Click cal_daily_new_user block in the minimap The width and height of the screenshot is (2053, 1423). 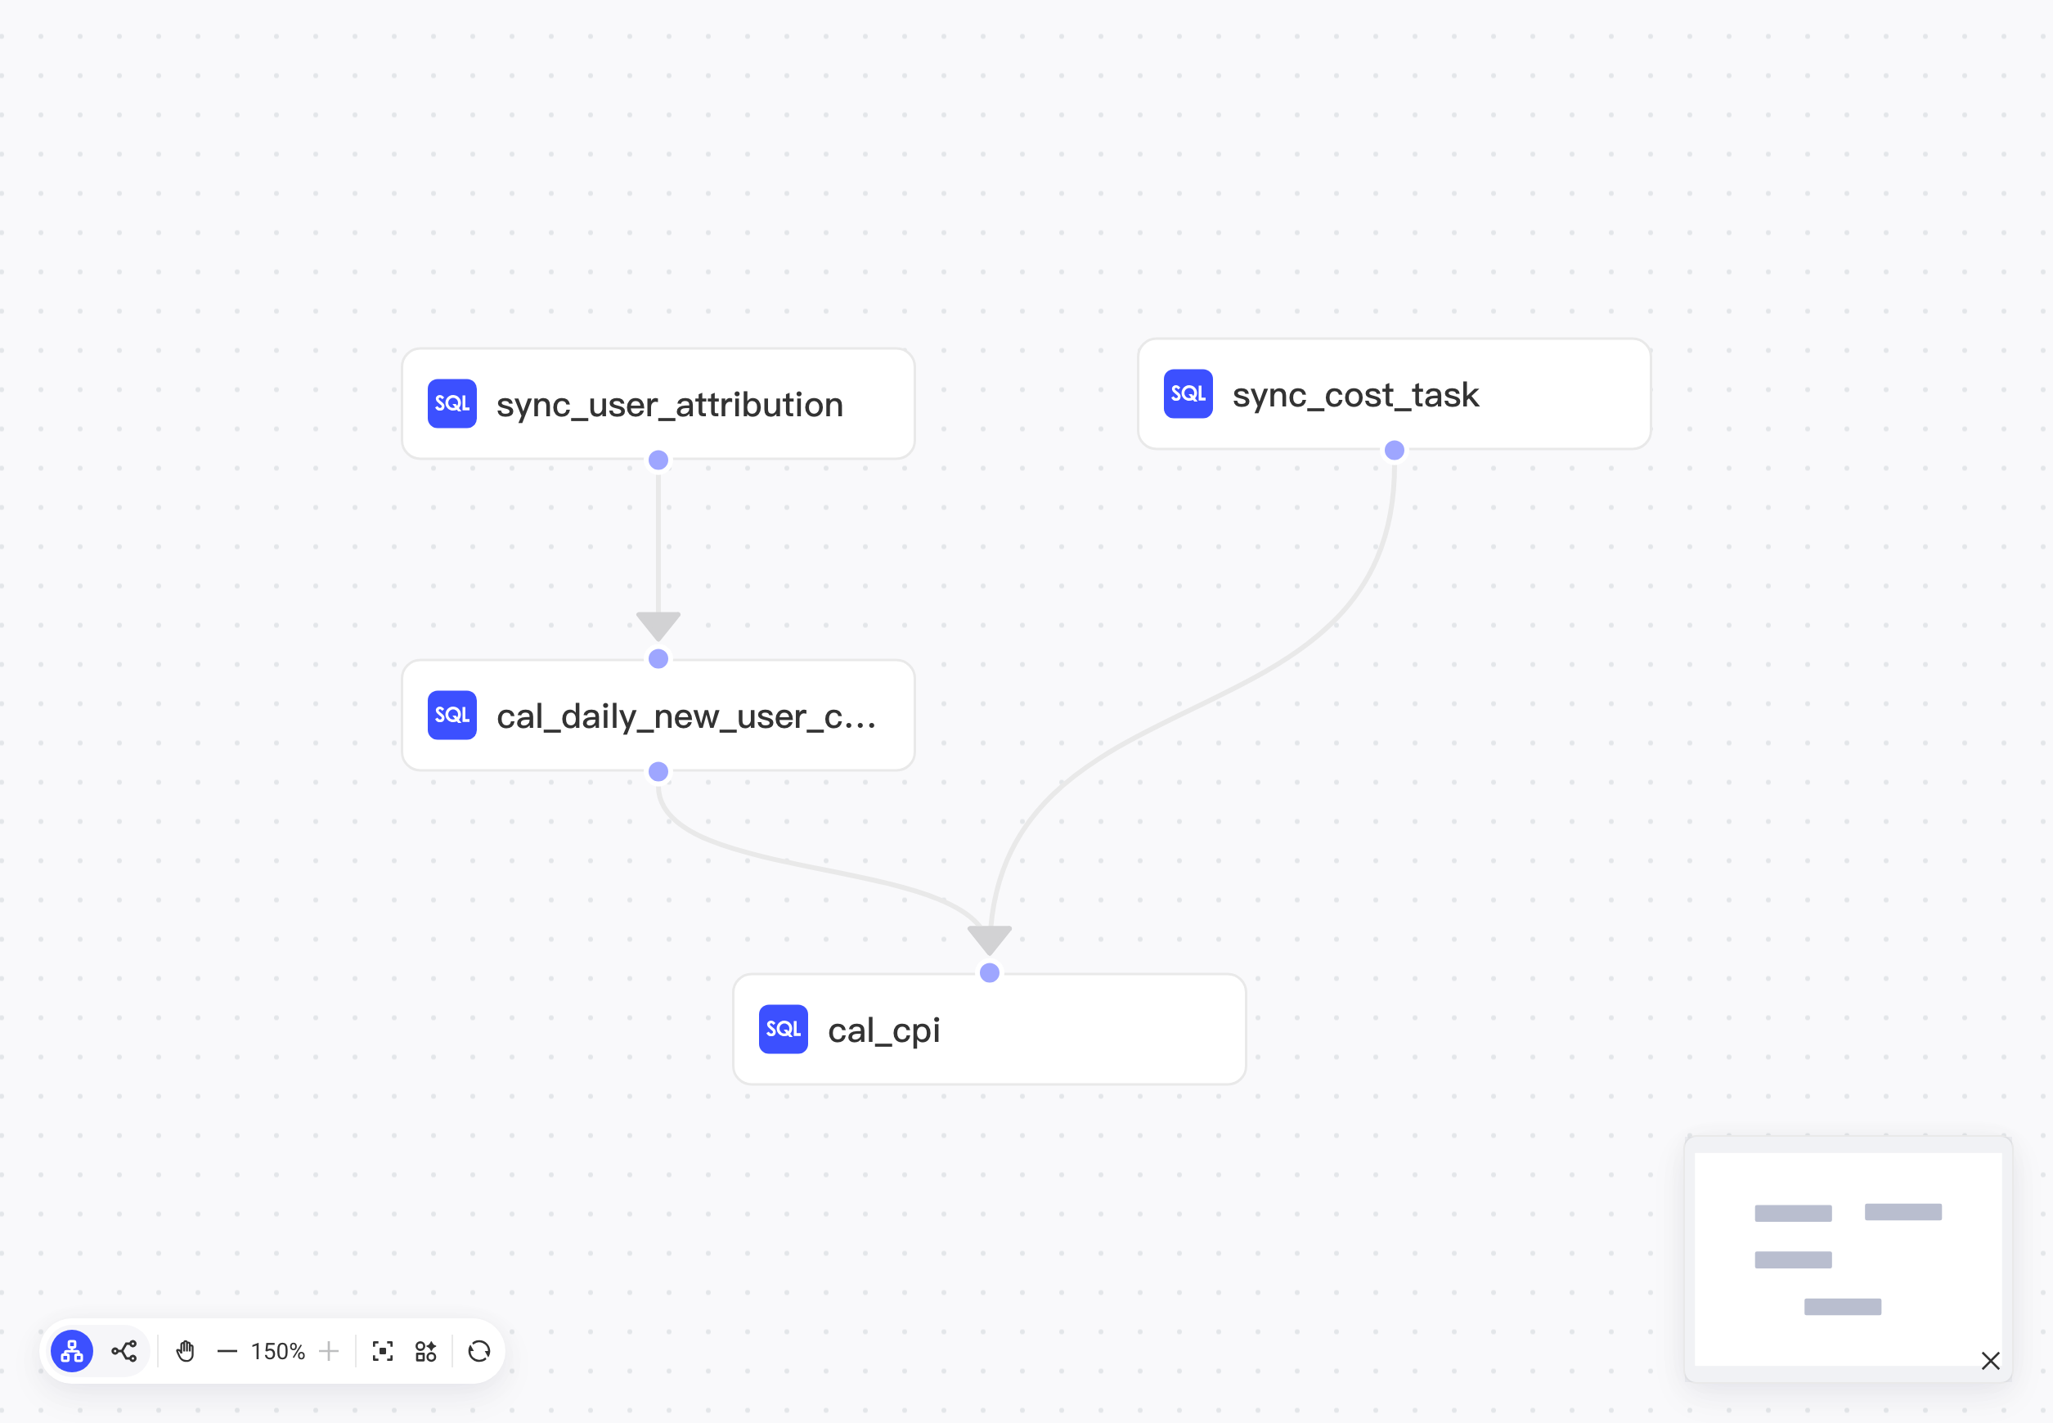click(x=1793, y=1259)
